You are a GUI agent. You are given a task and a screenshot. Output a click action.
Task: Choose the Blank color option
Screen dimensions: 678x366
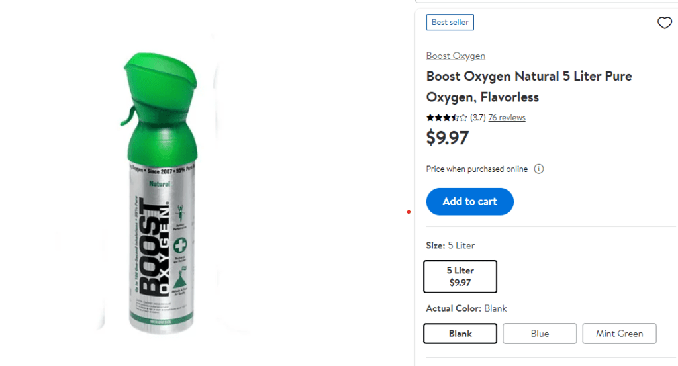click(x=460, y=334)
